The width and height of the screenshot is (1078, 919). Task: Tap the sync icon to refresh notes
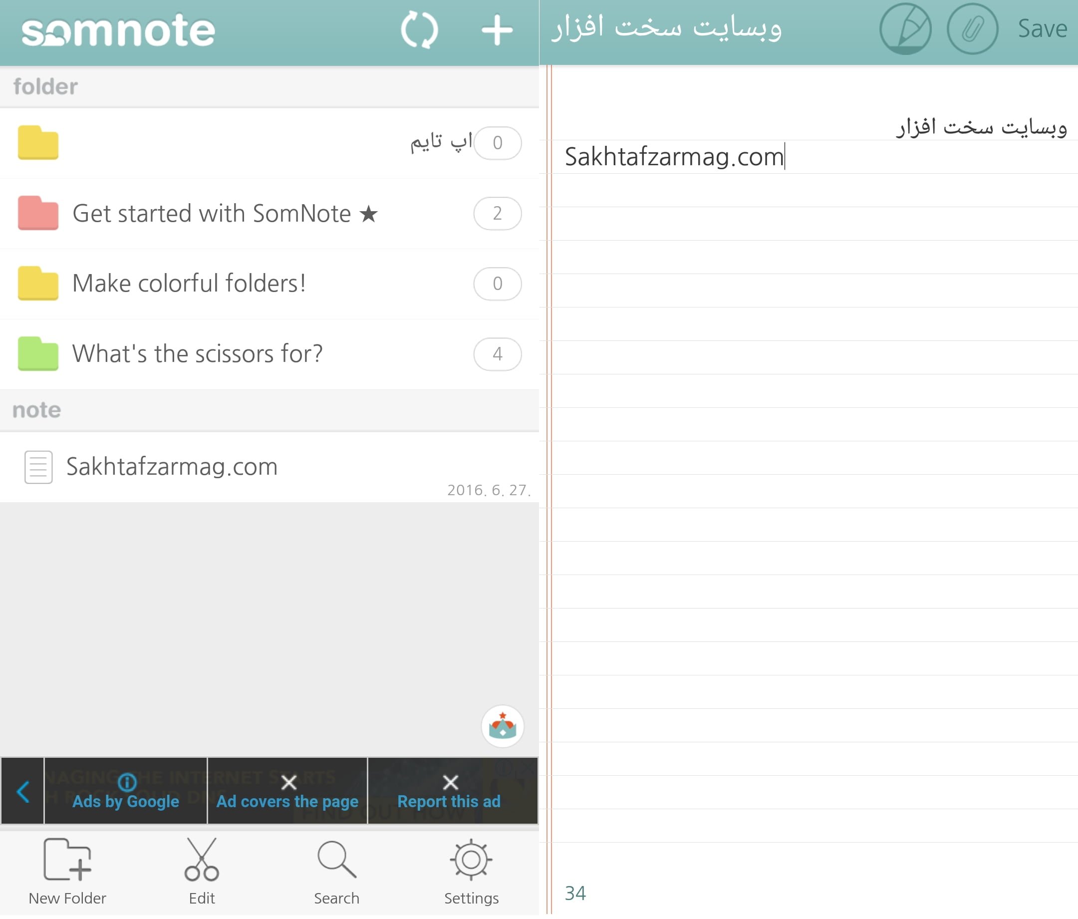point(420,29)
